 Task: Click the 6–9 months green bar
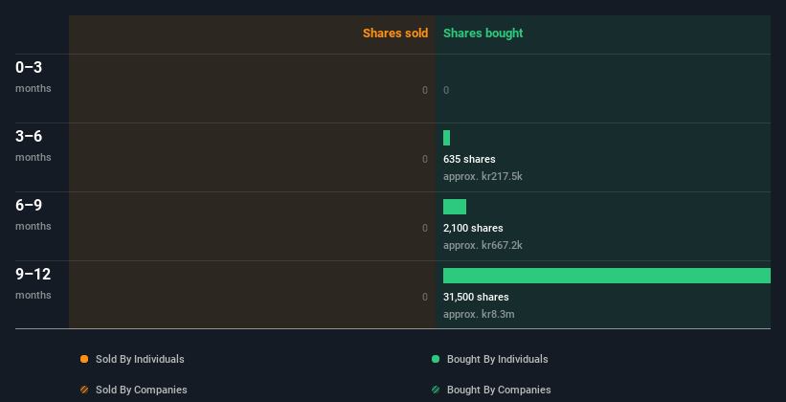point(455,207)
